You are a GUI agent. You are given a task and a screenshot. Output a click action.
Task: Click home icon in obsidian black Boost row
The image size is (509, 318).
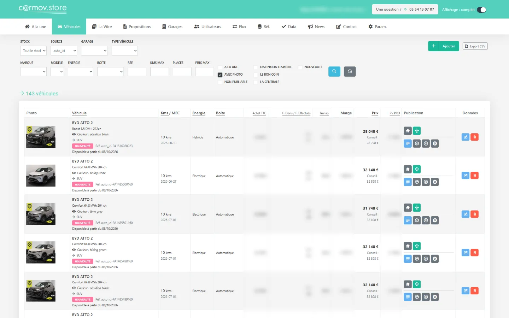pyautogui.click(x=408, y=131)
